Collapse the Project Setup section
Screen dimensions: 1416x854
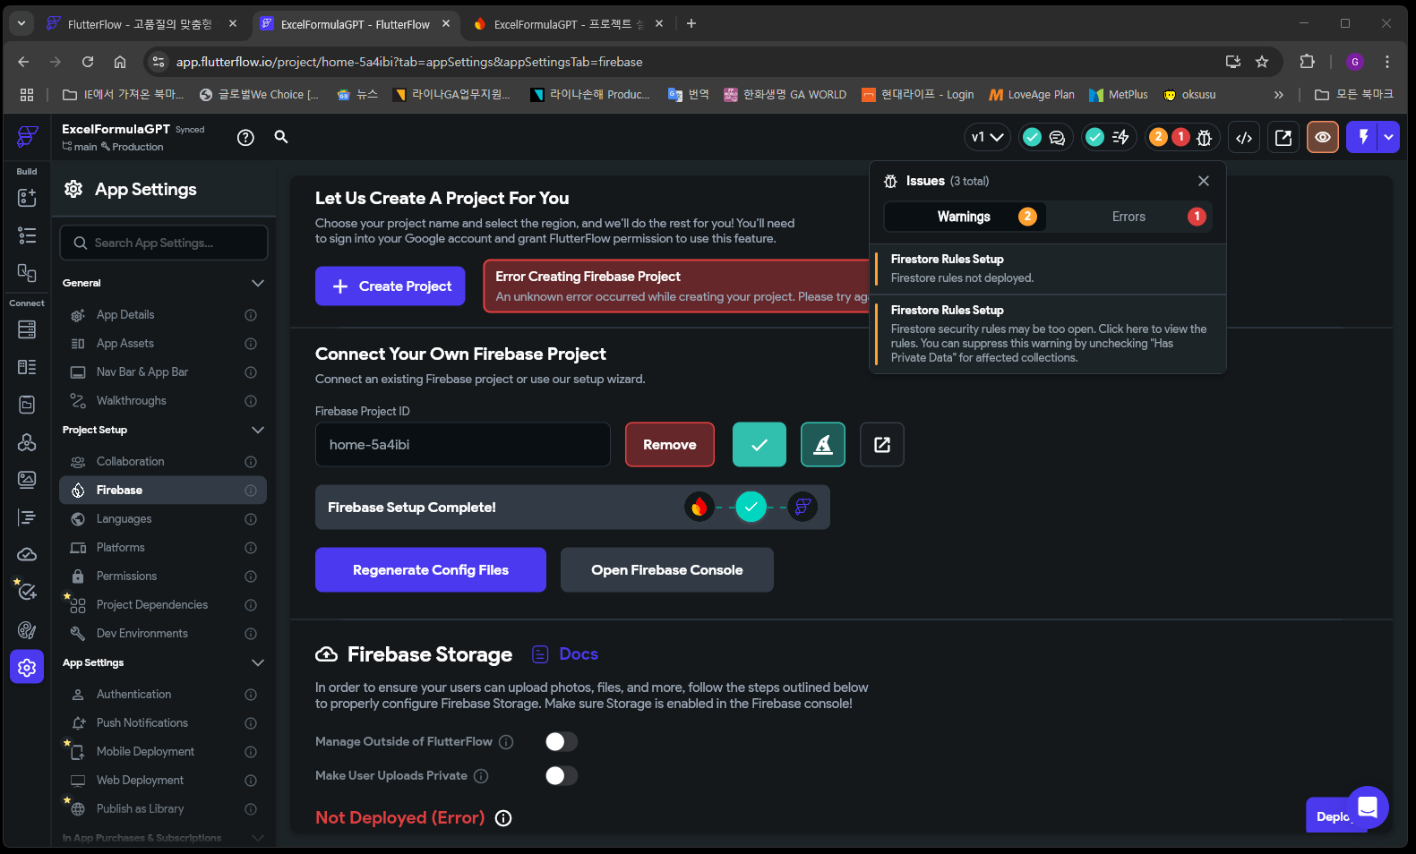(258, 430)
